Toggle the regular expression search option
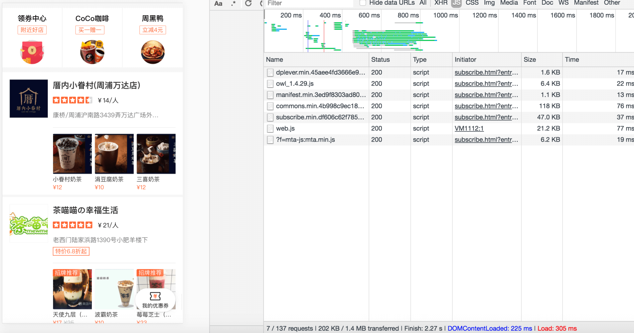The height and width of the screenshot is (333, 634). point(233,4)
